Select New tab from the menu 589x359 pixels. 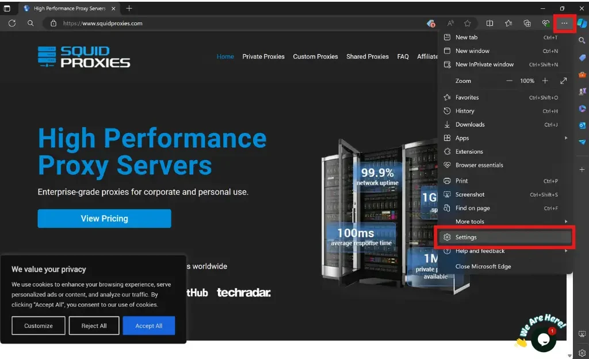pyautogui.click(x=505, y=37)
